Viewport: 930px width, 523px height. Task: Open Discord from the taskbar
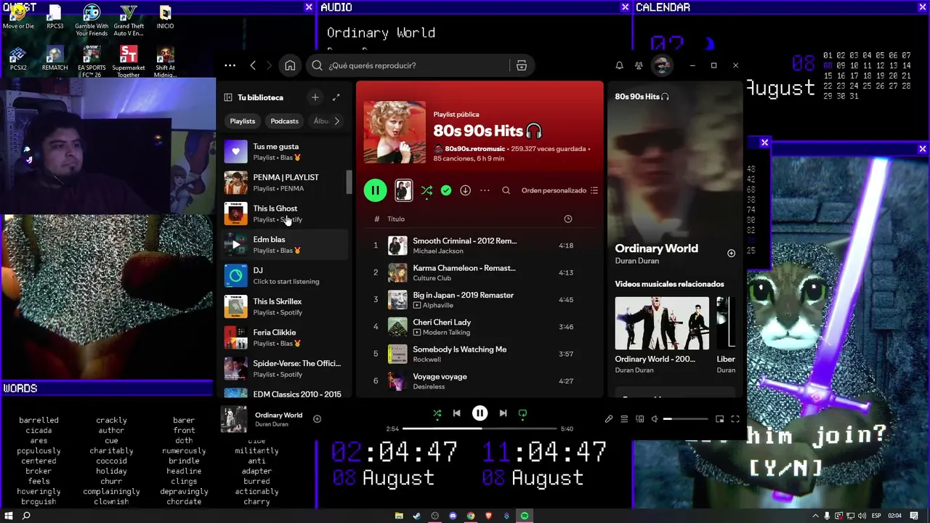pyautogui.click(x=453, y=516)
